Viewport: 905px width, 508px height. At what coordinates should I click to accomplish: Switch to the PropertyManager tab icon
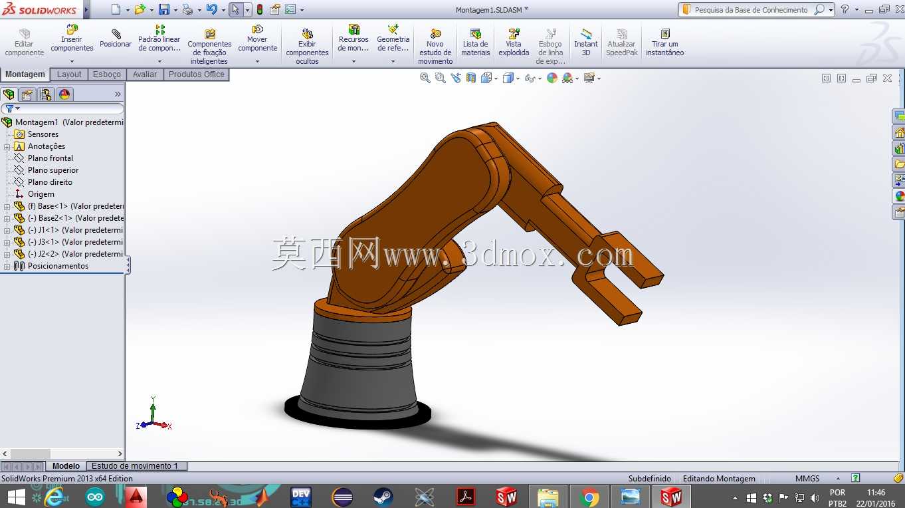click(x=27, y=94)
